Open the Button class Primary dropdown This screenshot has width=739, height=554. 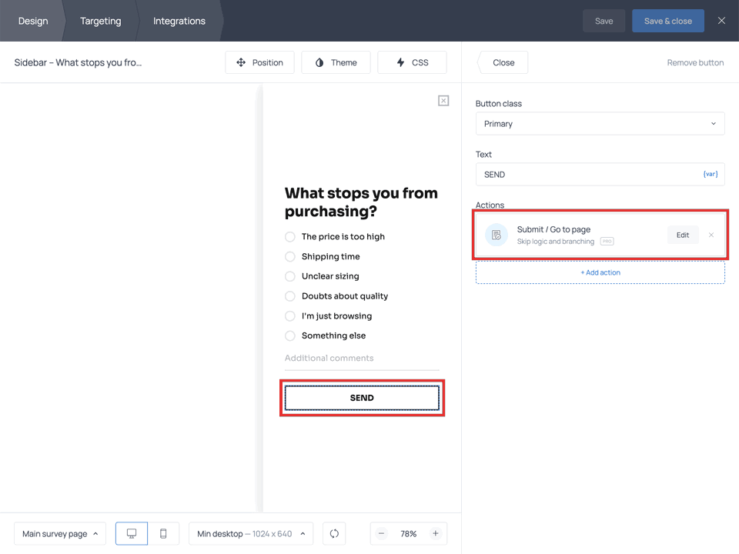click(x=600, y=124)
